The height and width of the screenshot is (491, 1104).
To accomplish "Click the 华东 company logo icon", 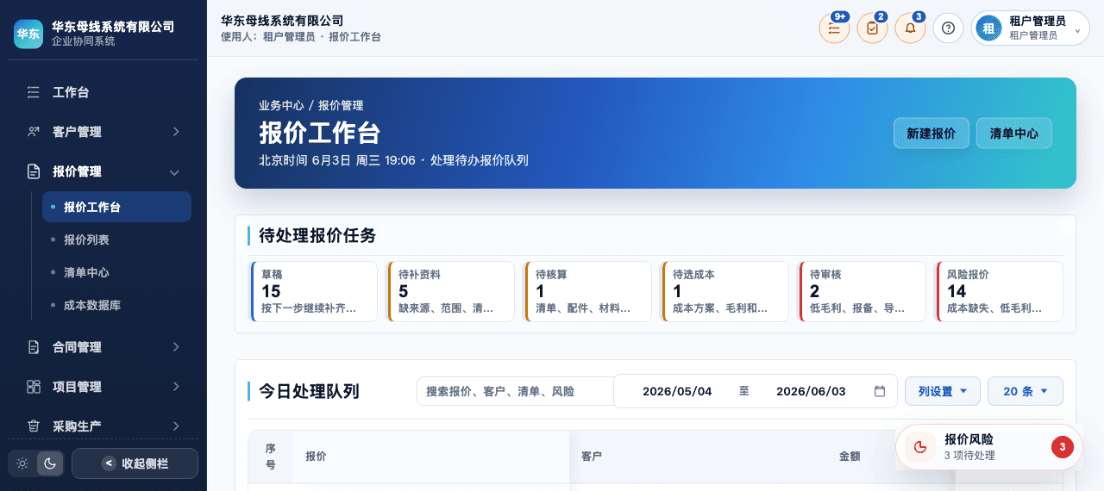I will tap(28, 34).
